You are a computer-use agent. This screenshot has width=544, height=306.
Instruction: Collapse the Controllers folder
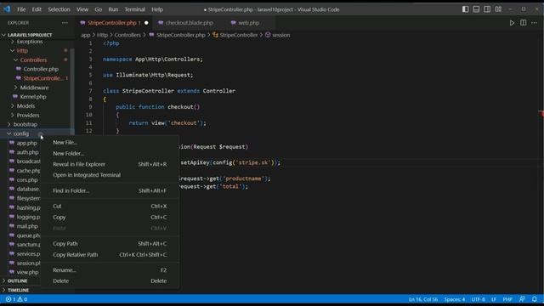[33, 60]
